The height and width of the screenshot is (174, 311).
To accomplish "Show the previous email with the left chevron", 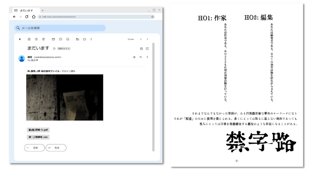I will coord(141,39).
